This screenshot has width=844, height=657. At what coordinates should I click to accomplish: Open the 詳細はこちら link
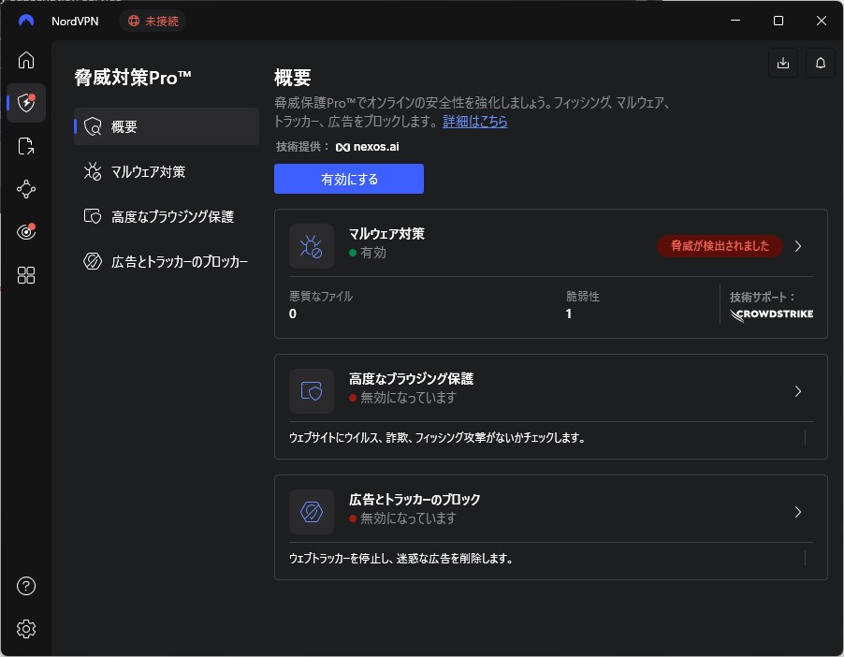point(475,122)
